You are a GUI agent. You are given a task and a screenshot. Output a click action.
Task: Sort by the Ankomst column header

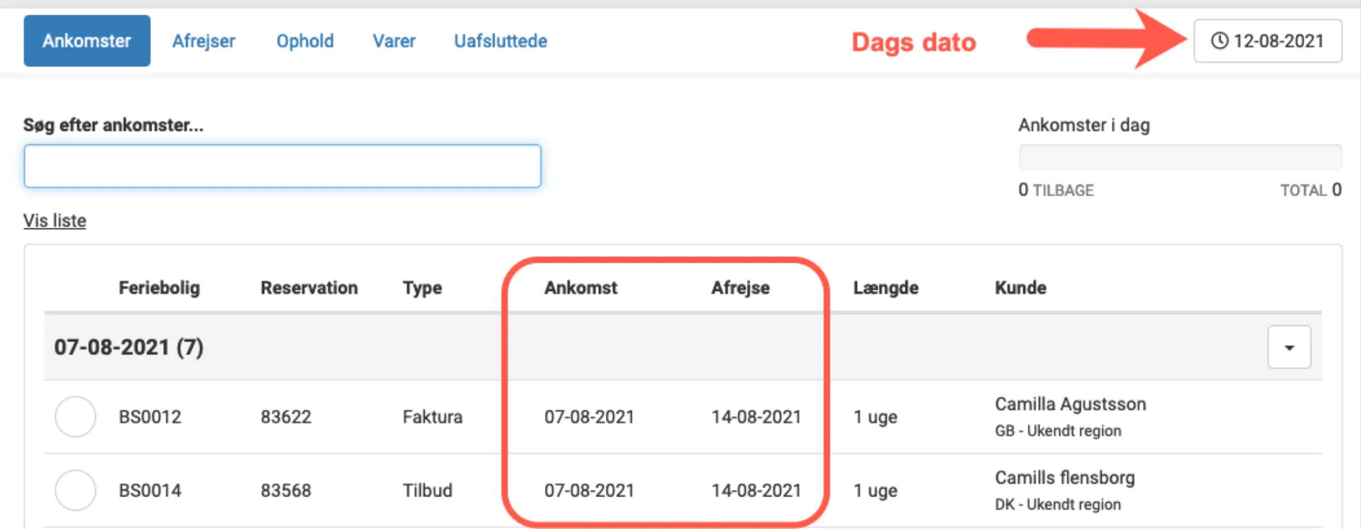580,288
